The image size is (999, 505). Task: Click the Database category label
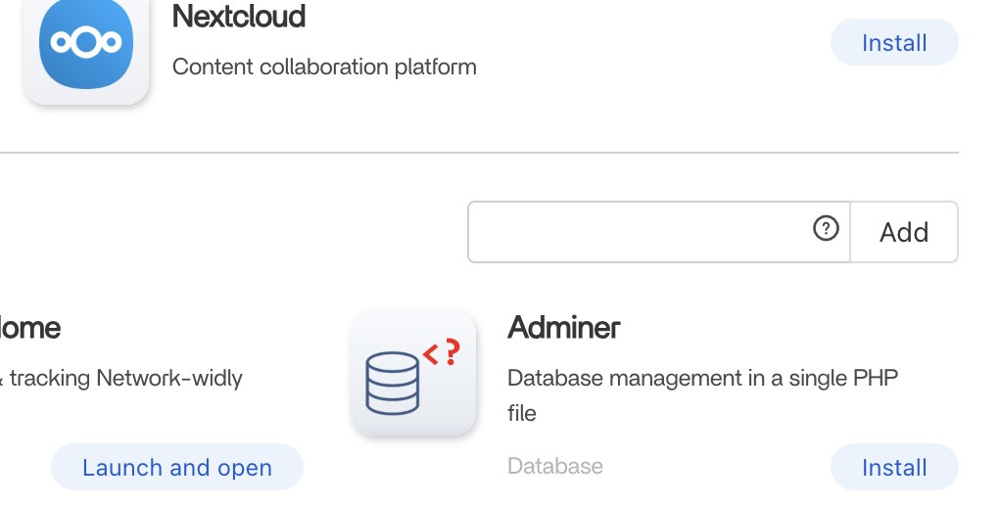(x=555, y=466)
